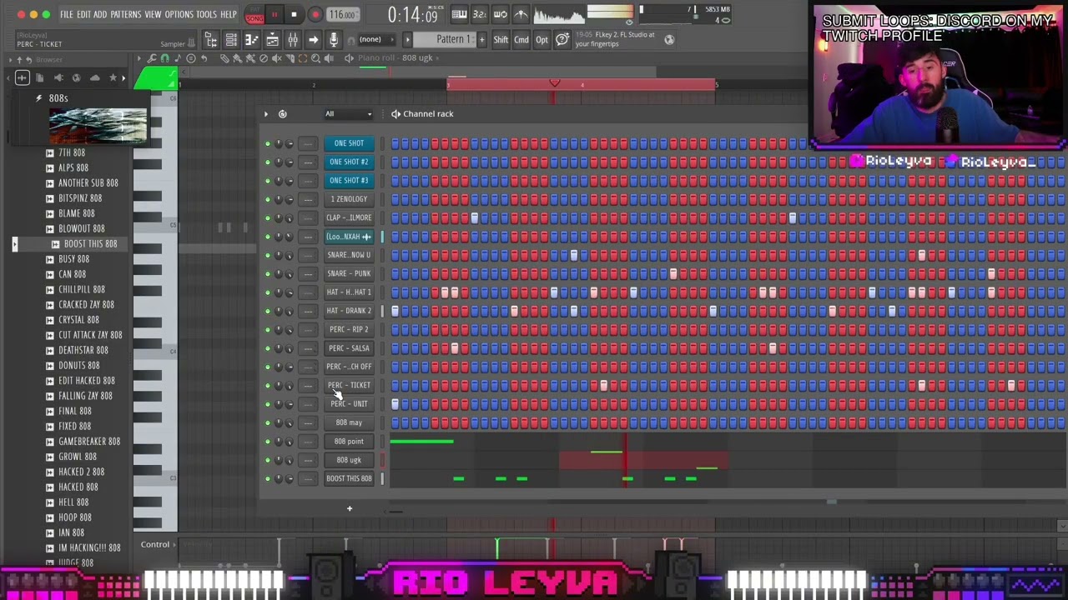
Task: Expand the BOOST THIS 808 folder
Action: (x=14, y=243)
